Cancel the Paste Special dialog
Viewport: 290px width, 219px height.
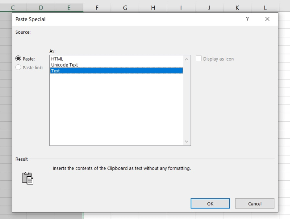click(254, 204)
